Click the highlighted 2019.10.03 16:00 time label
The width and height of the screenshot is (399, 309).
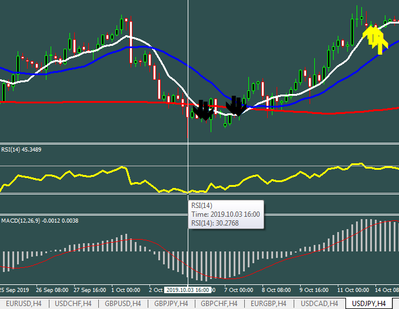pos(188,290)
